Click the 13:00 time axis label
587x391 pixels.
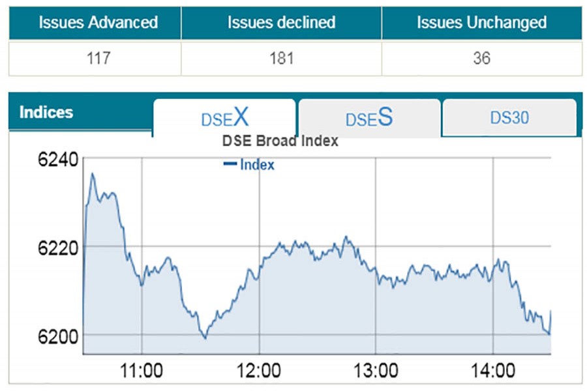point(376,372)
